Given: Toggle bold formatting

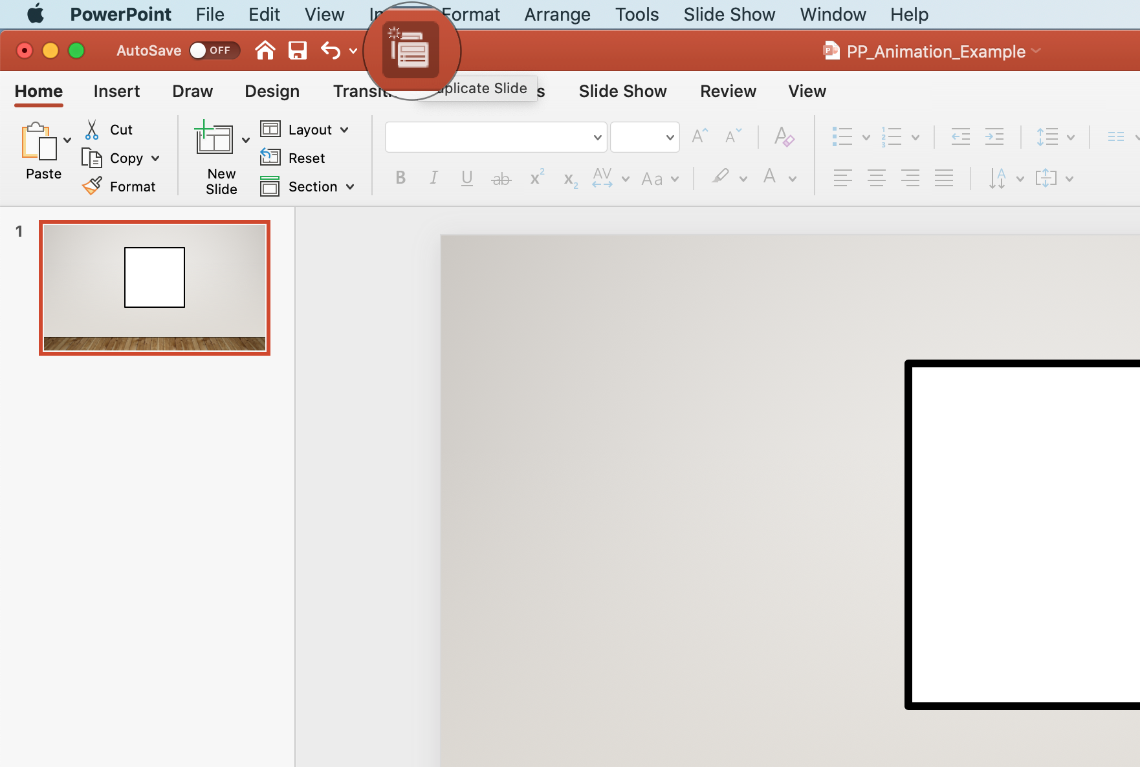Looking at the screenshot, I should point(400,178).
